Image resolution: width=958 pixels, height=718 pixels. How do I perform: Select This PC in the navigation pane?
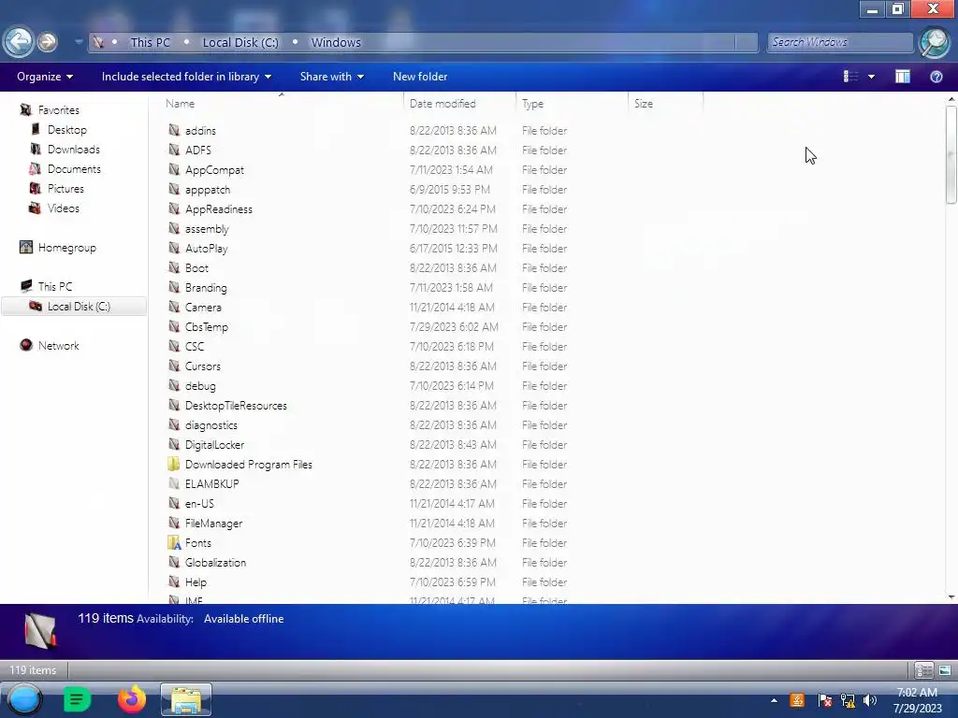pyautogui.click(x=55, y=286)
